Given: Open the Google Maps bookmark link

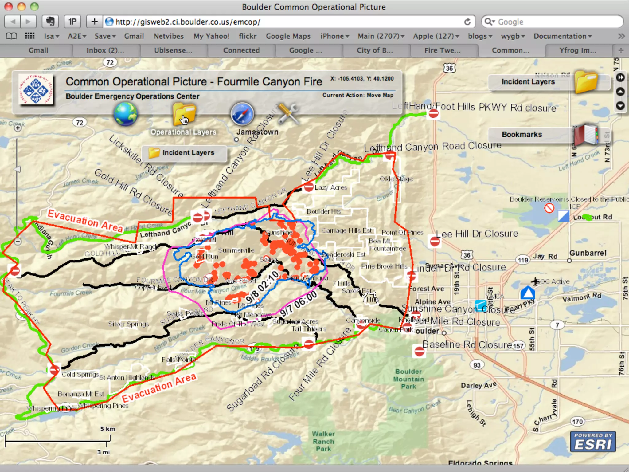Looking at the screenshot, I should (x=288, y=36).
